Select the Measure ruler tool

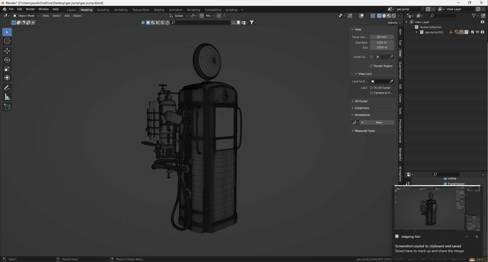tap(7, 97)
